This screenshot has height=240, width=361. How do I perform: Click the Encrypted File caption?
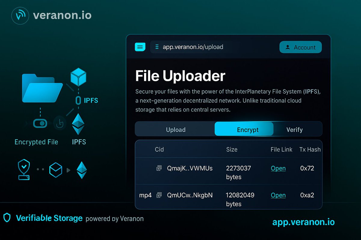pos(36,142)
